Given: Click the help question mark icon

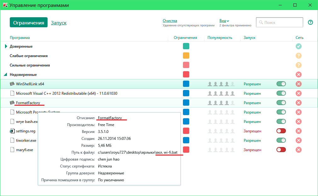Looking at the screenshot, I should pos(310,22).
